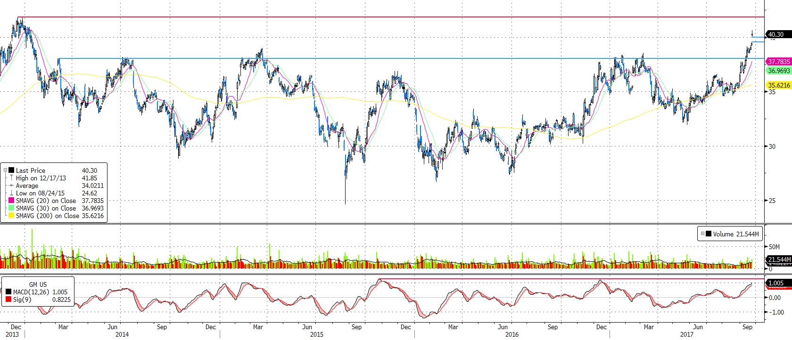Click the 1.005 MACD axis tag
This screenshot has width=792, height=340.
coord(778,283)
